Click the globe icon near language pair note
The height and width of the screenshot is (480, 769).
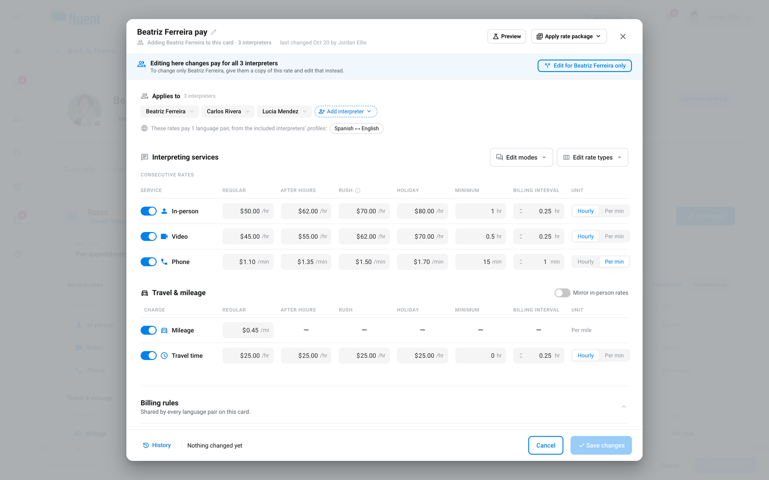[x=144, y=128]
